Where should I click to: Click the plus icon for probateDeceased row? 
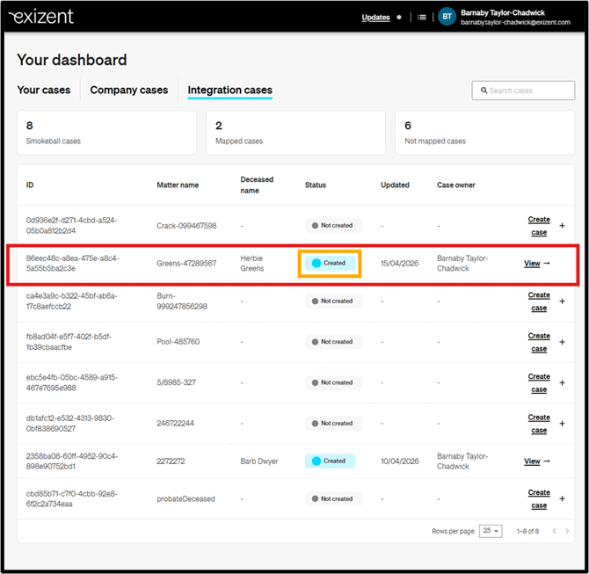point(563,499)
